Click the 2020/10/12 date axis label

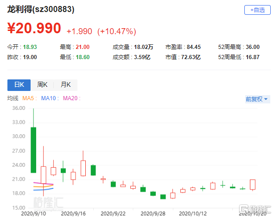click(193, 213)
